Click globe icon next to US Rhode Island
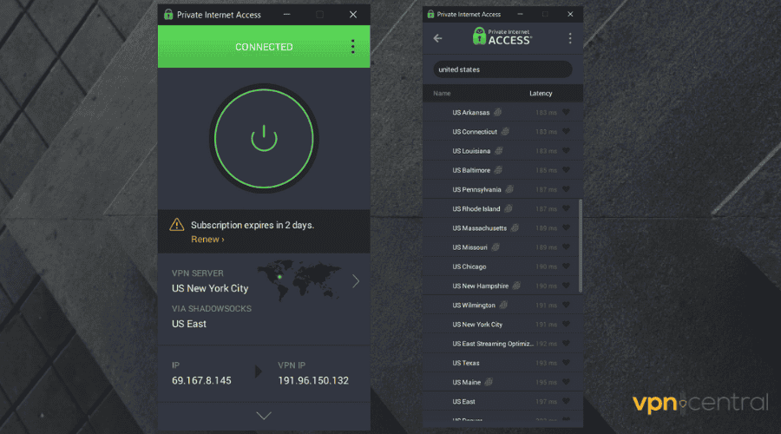Viewport: 781px width, 434px height. click(x=508, y=208)
